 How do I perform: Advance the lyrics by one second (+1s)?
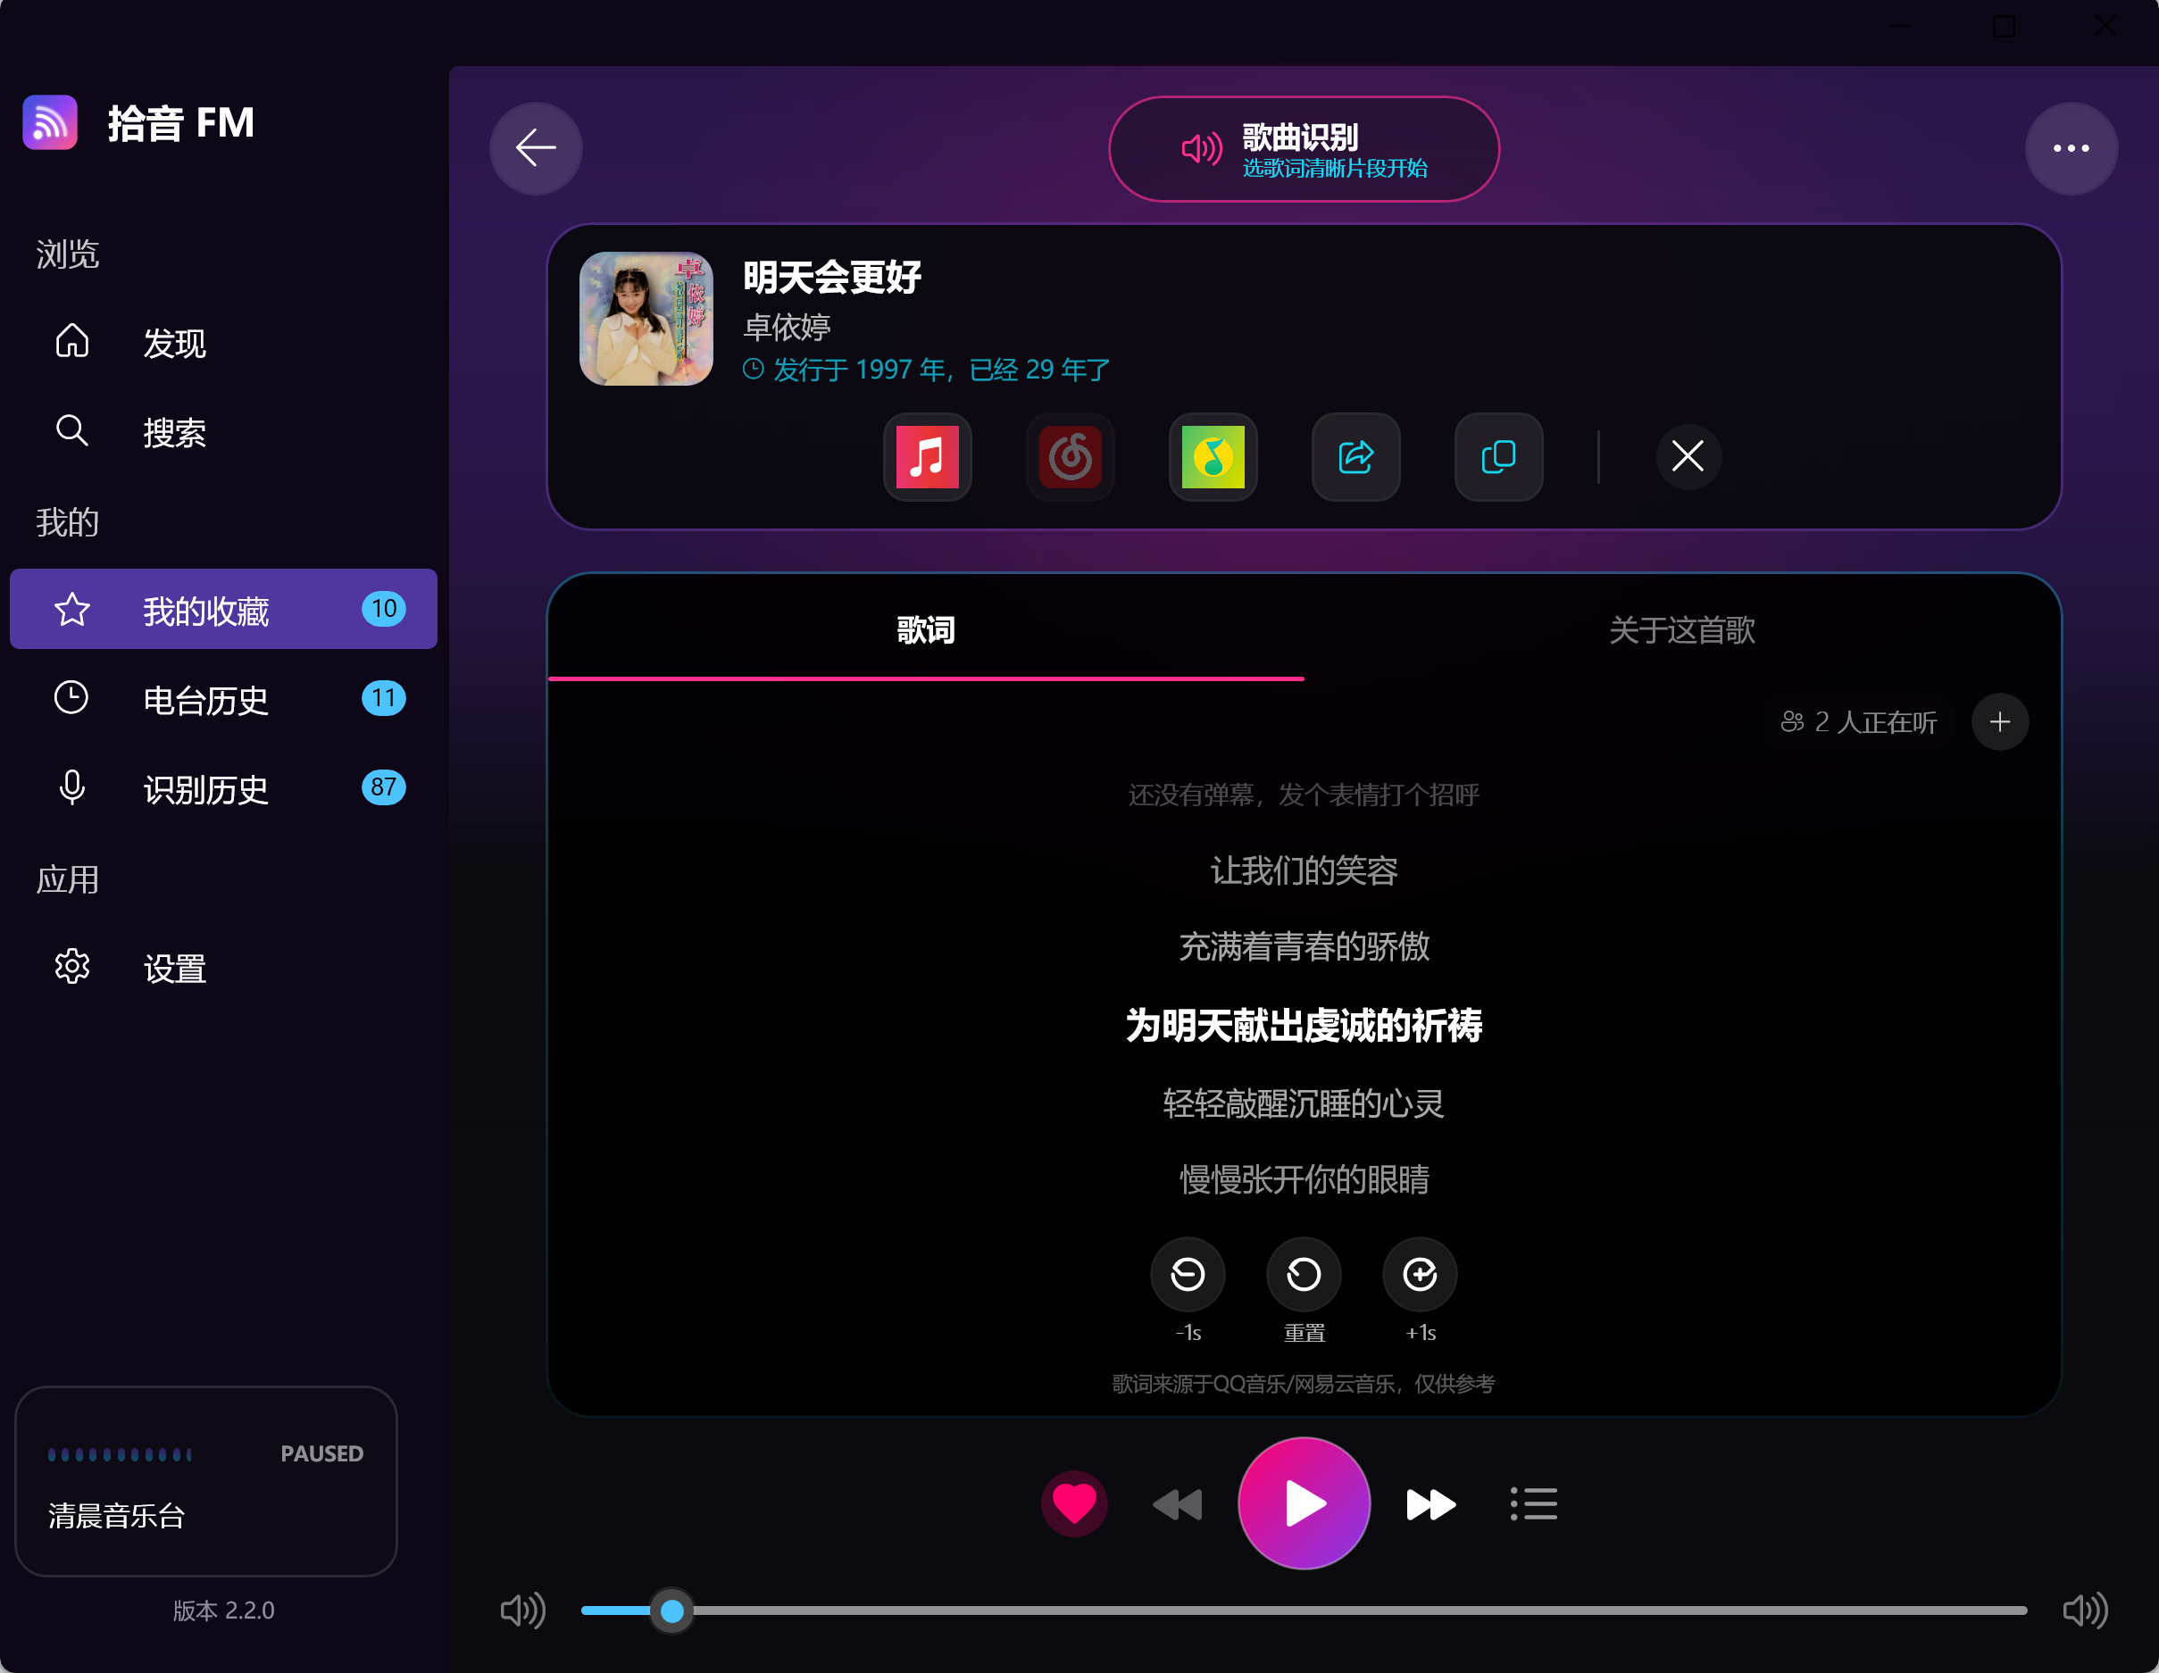click(x=1420, y=1275)
